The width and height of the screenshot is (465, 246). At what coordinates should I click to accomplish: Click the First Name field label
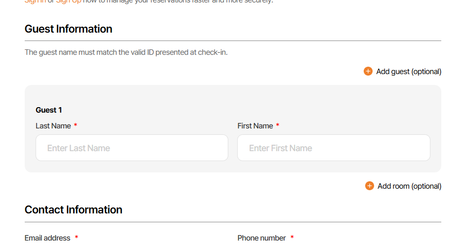[255, 126]
